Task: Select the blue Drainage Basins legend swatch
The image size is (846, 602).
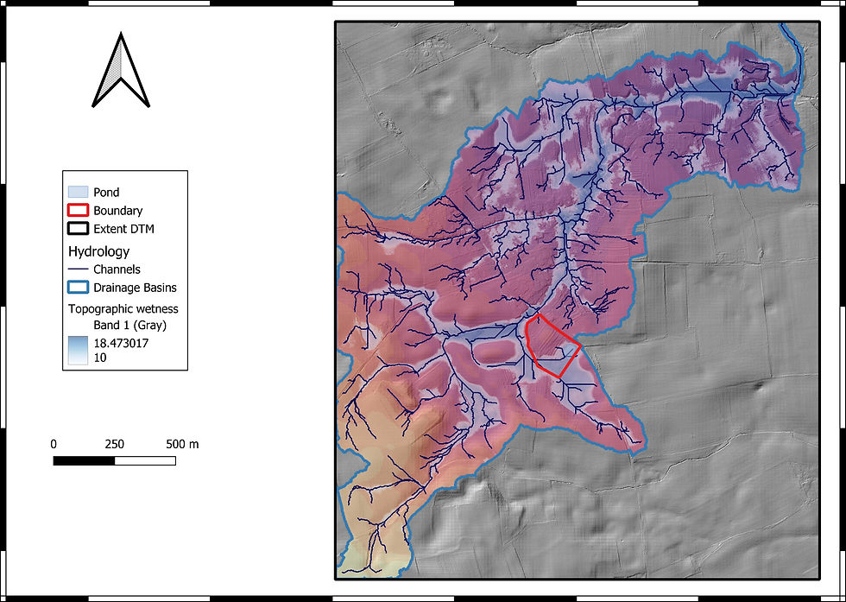Action: point(78,288)
